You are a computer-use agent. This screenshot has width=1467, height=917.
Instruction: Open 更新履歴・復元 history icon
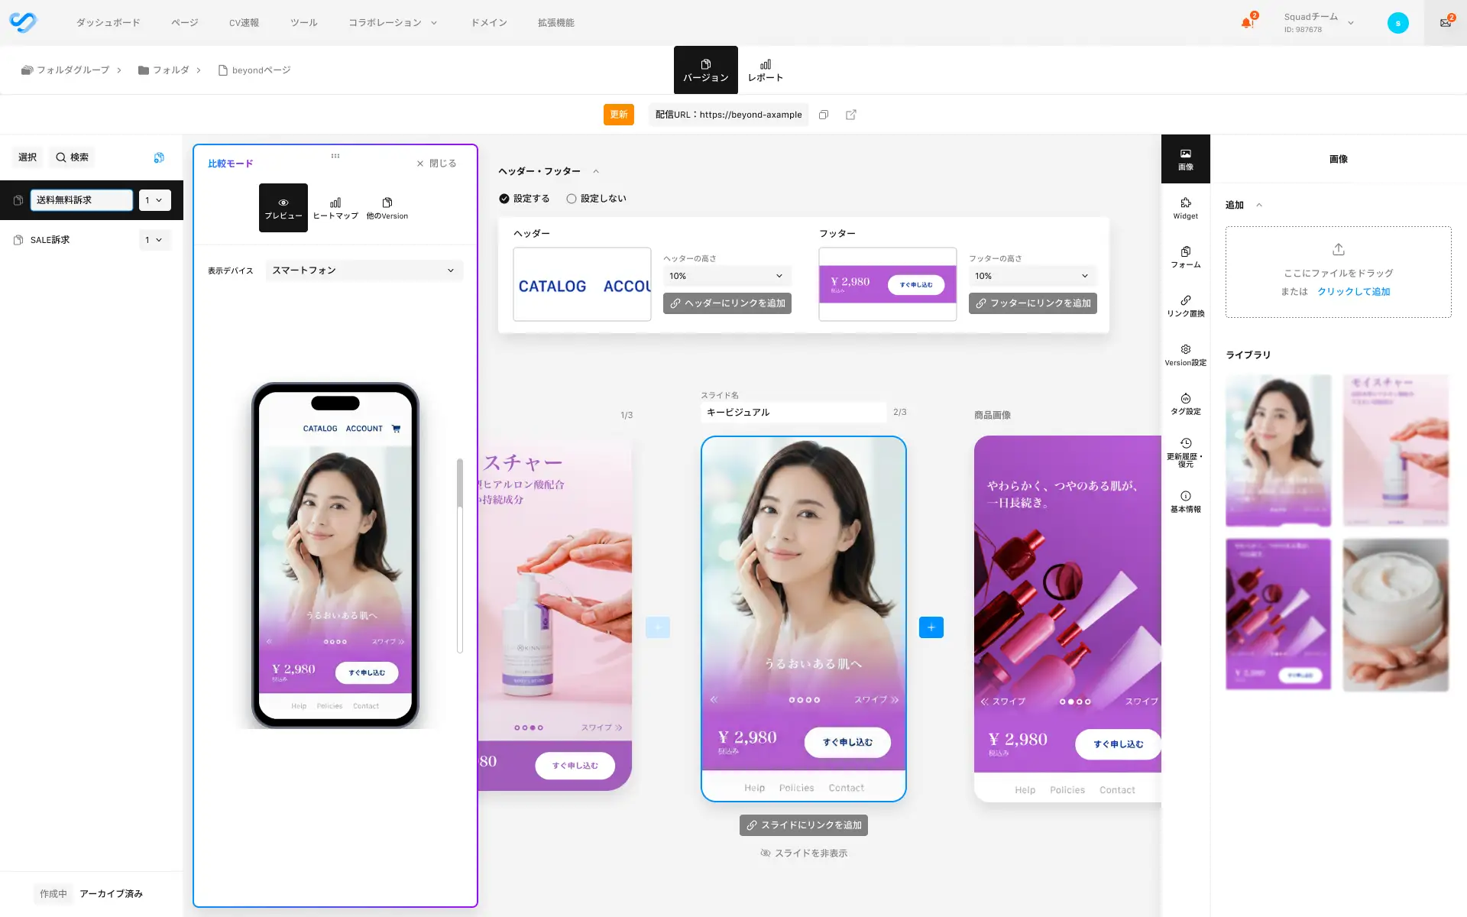(1185, 452)
